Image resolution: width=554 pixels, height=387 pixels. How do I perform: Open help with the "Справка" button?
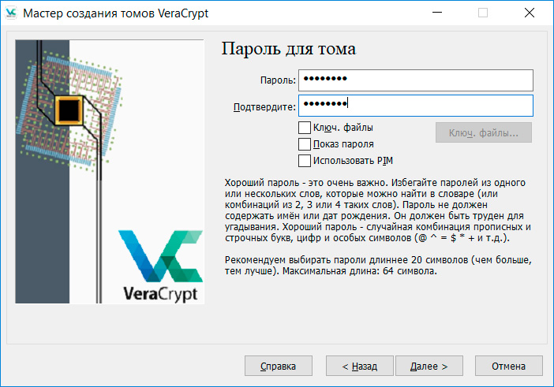(277, 367)
